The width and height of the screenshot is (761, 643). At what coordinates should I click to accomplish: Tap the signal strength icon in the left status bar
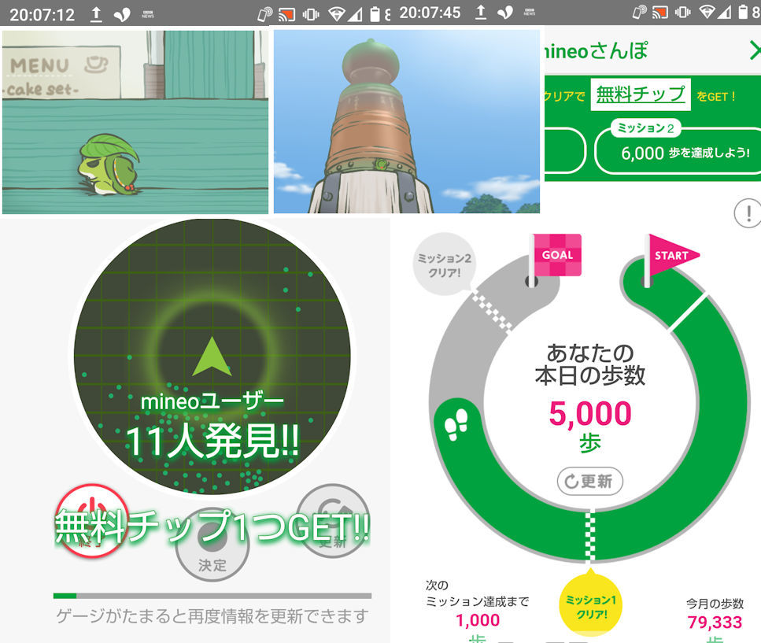354,14
